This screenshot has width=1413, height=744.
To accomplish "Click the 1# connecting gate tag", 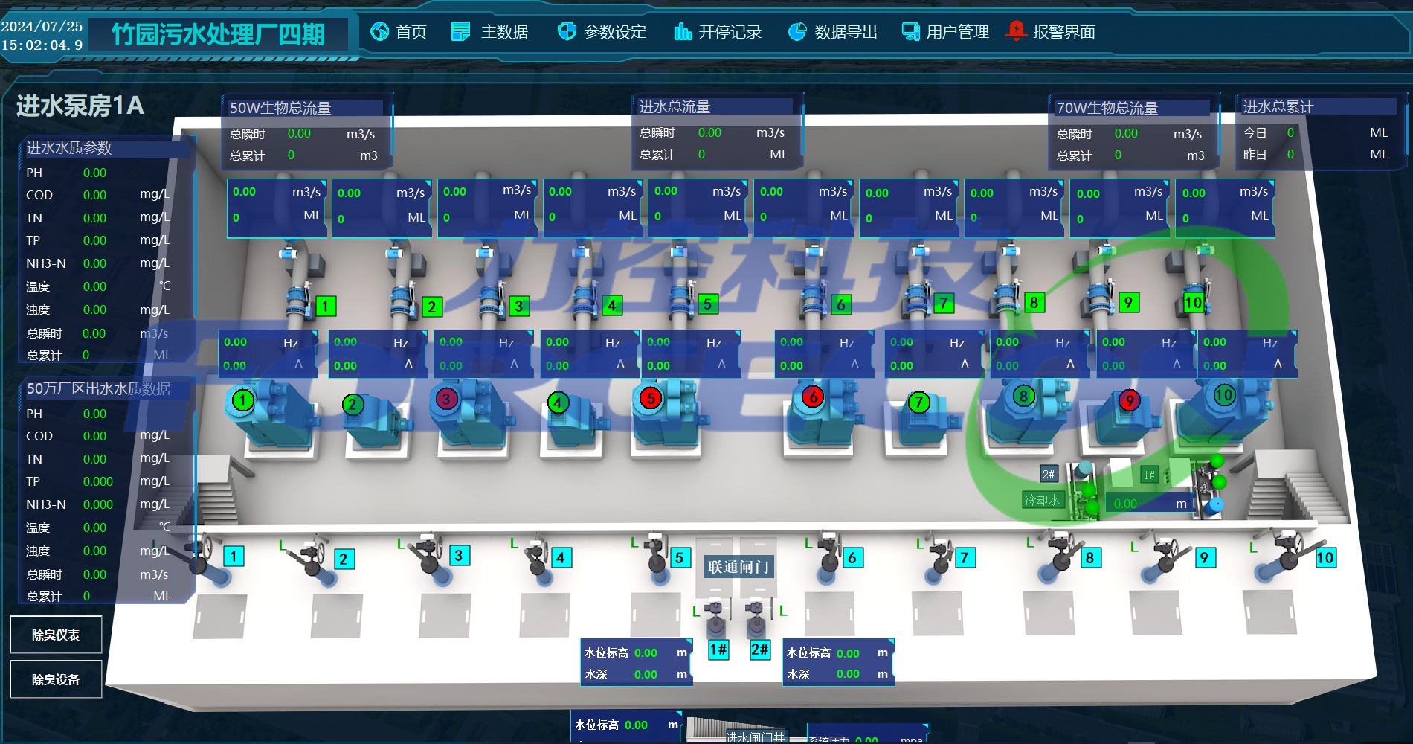I will point(718,650).
